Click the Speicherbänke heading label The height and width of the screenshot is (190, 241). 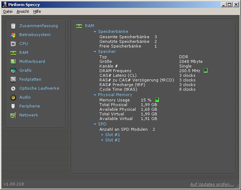(113, 31)
